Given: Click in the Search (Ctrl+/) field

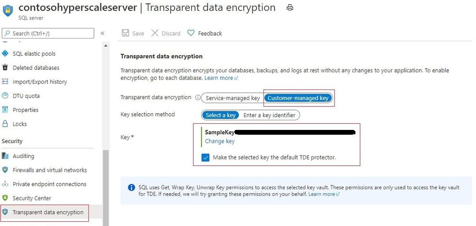Looking at the screenshot, I should coord(48,33).
